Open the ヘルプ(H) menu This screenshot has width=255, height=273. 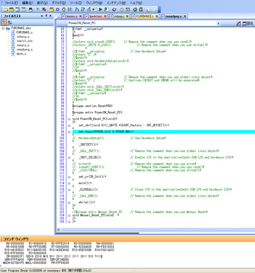coord(136,3)
